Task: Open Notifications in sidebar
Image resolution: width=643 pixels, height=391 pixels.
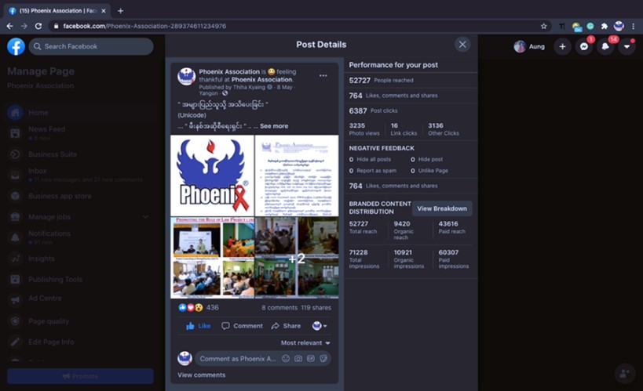Action: [x=82, y=237]
